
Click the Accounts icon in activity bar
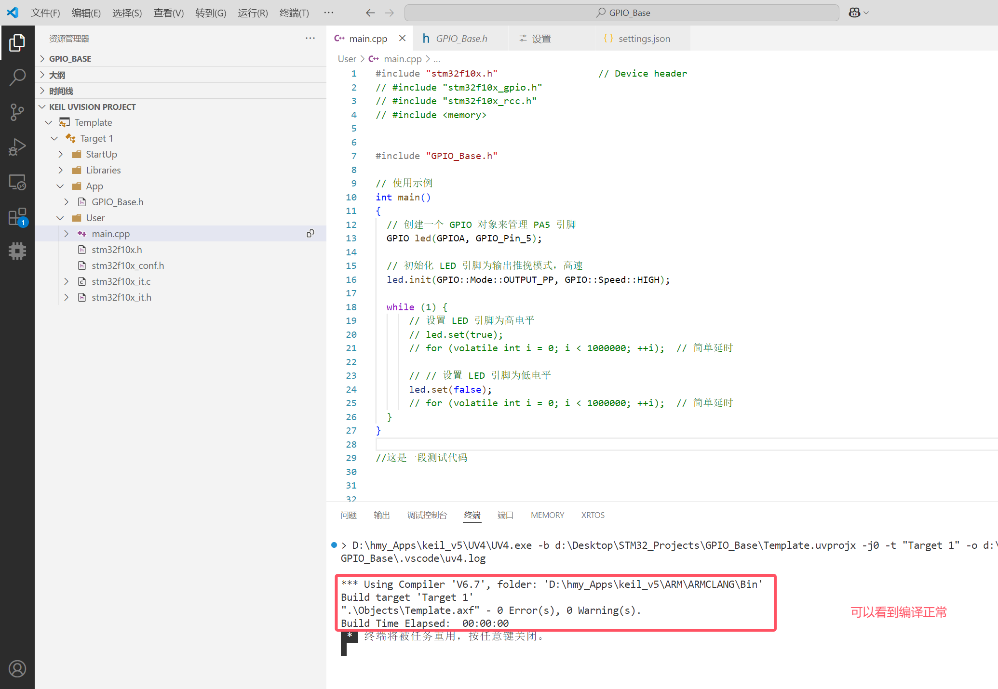17,669
